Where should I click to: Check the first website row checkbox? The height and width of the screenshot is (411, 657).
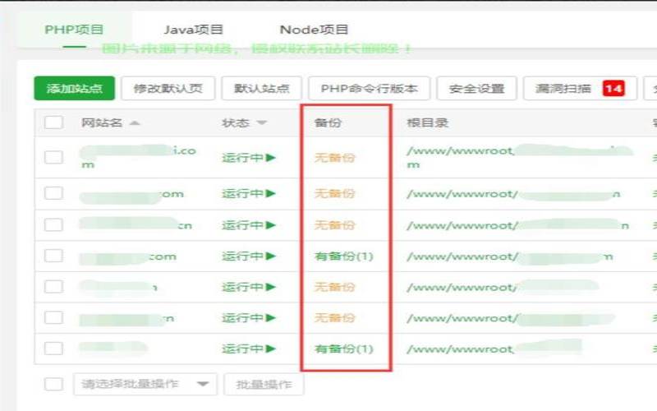pos(53,157)
